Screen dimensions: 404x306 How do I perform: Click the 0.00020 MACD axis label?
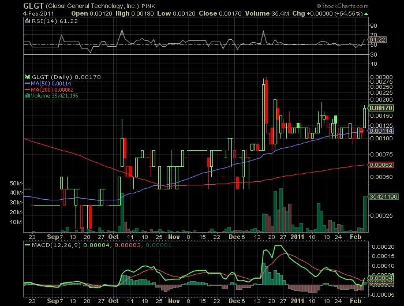(x=383, y=247)
